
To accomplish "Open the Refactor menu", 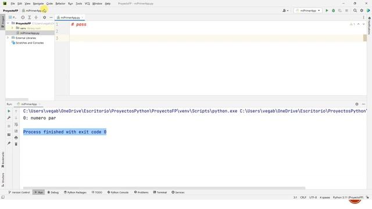I will (60, 3).
